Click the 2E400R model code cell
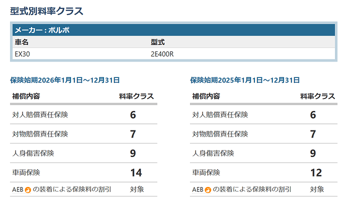 [x=162, y=54]
